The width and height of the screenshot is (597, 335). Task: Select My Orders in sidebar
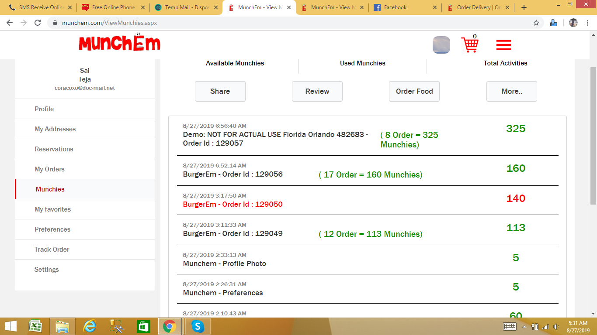pyautogui.click(x=49, y=169)
